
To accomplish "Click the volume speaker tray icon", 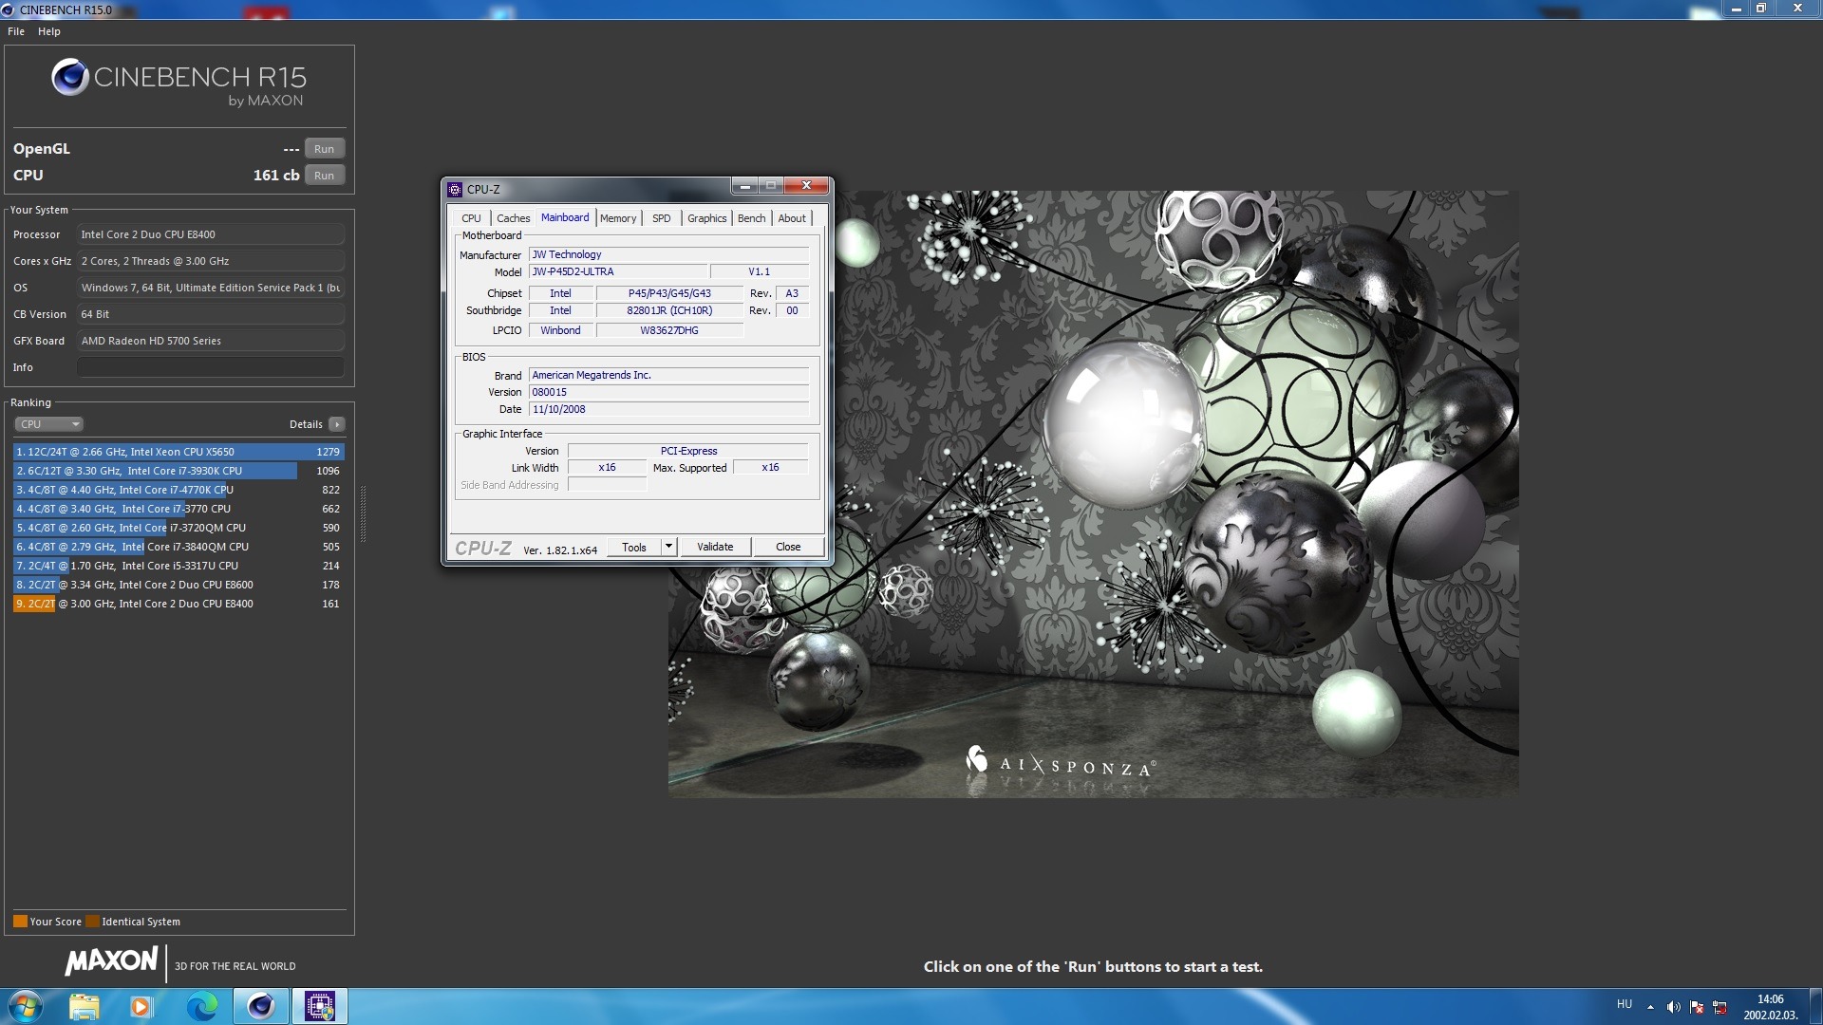I will (1673, 1007).
